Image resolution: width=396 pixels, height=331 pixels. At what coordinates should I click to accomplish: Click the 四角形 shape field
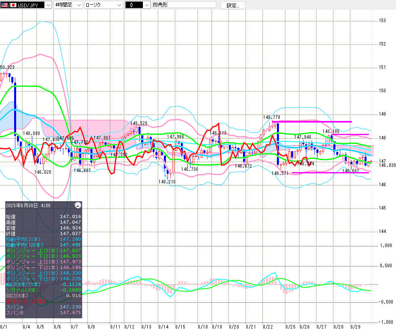coord(184,5)
